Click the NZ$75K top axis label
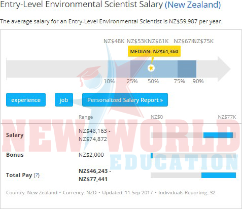Viewport: 242px width, 209px height. pos(203,41)
